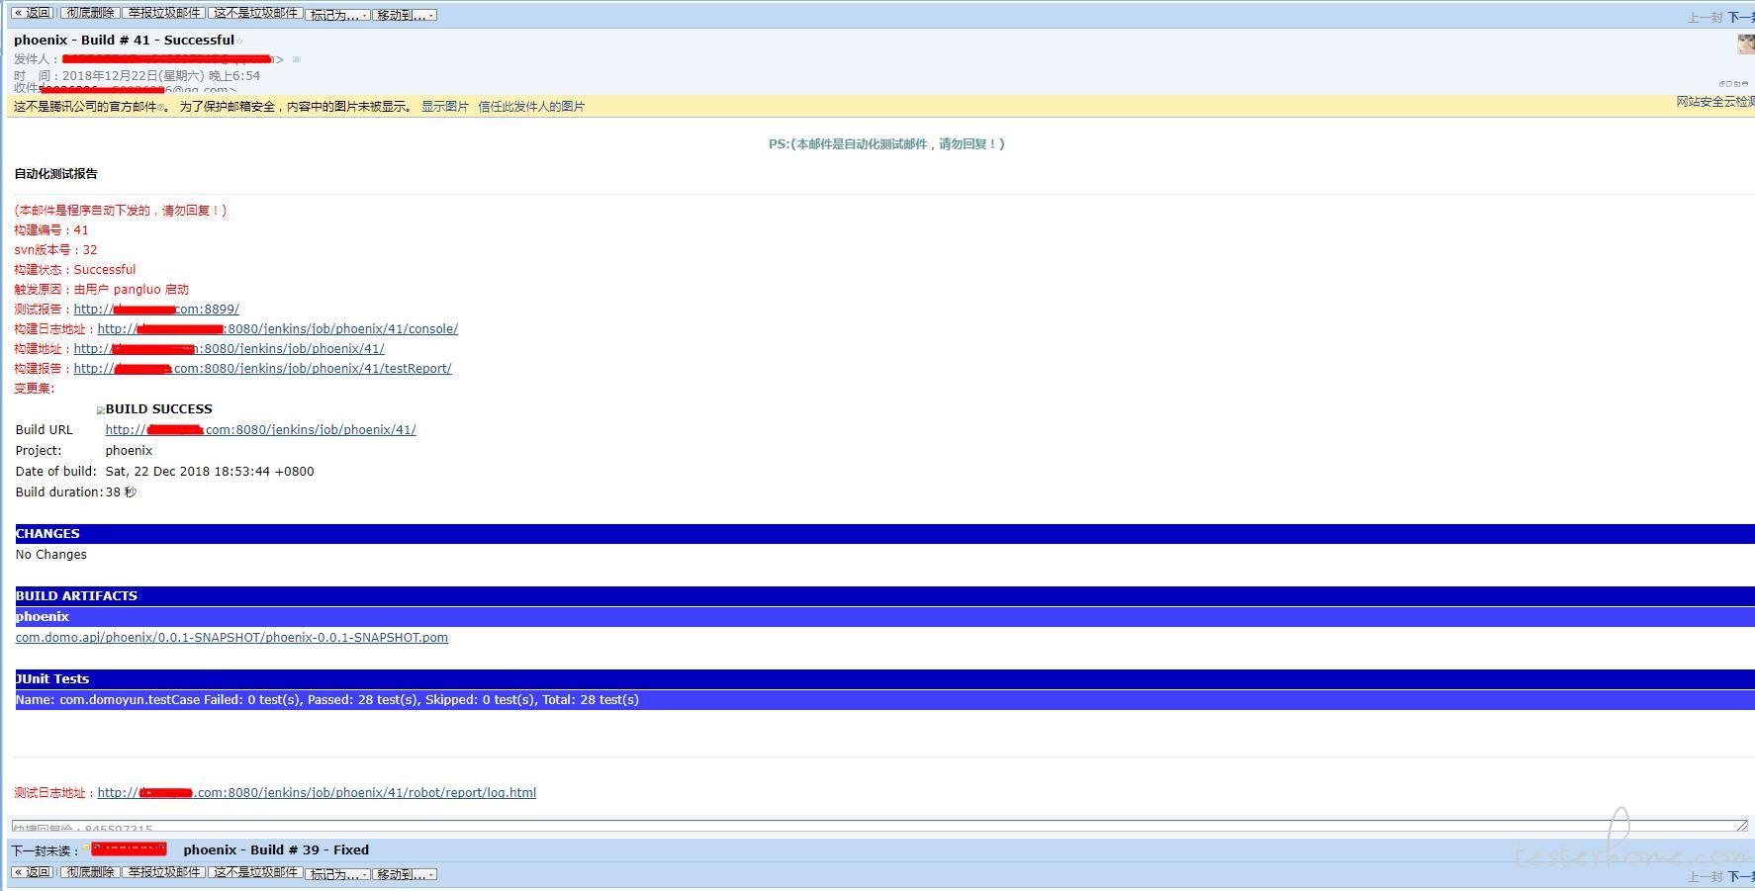Expand the top 移动到 (Move to) dropdown
Screen dimensions: 1755x891
click(405, 15)
